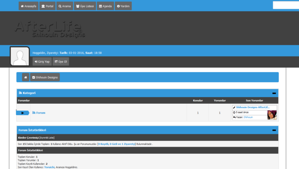Click the search input field at top right
The height and width of the screenshot is (169, 299).
(x=286, y=5)
